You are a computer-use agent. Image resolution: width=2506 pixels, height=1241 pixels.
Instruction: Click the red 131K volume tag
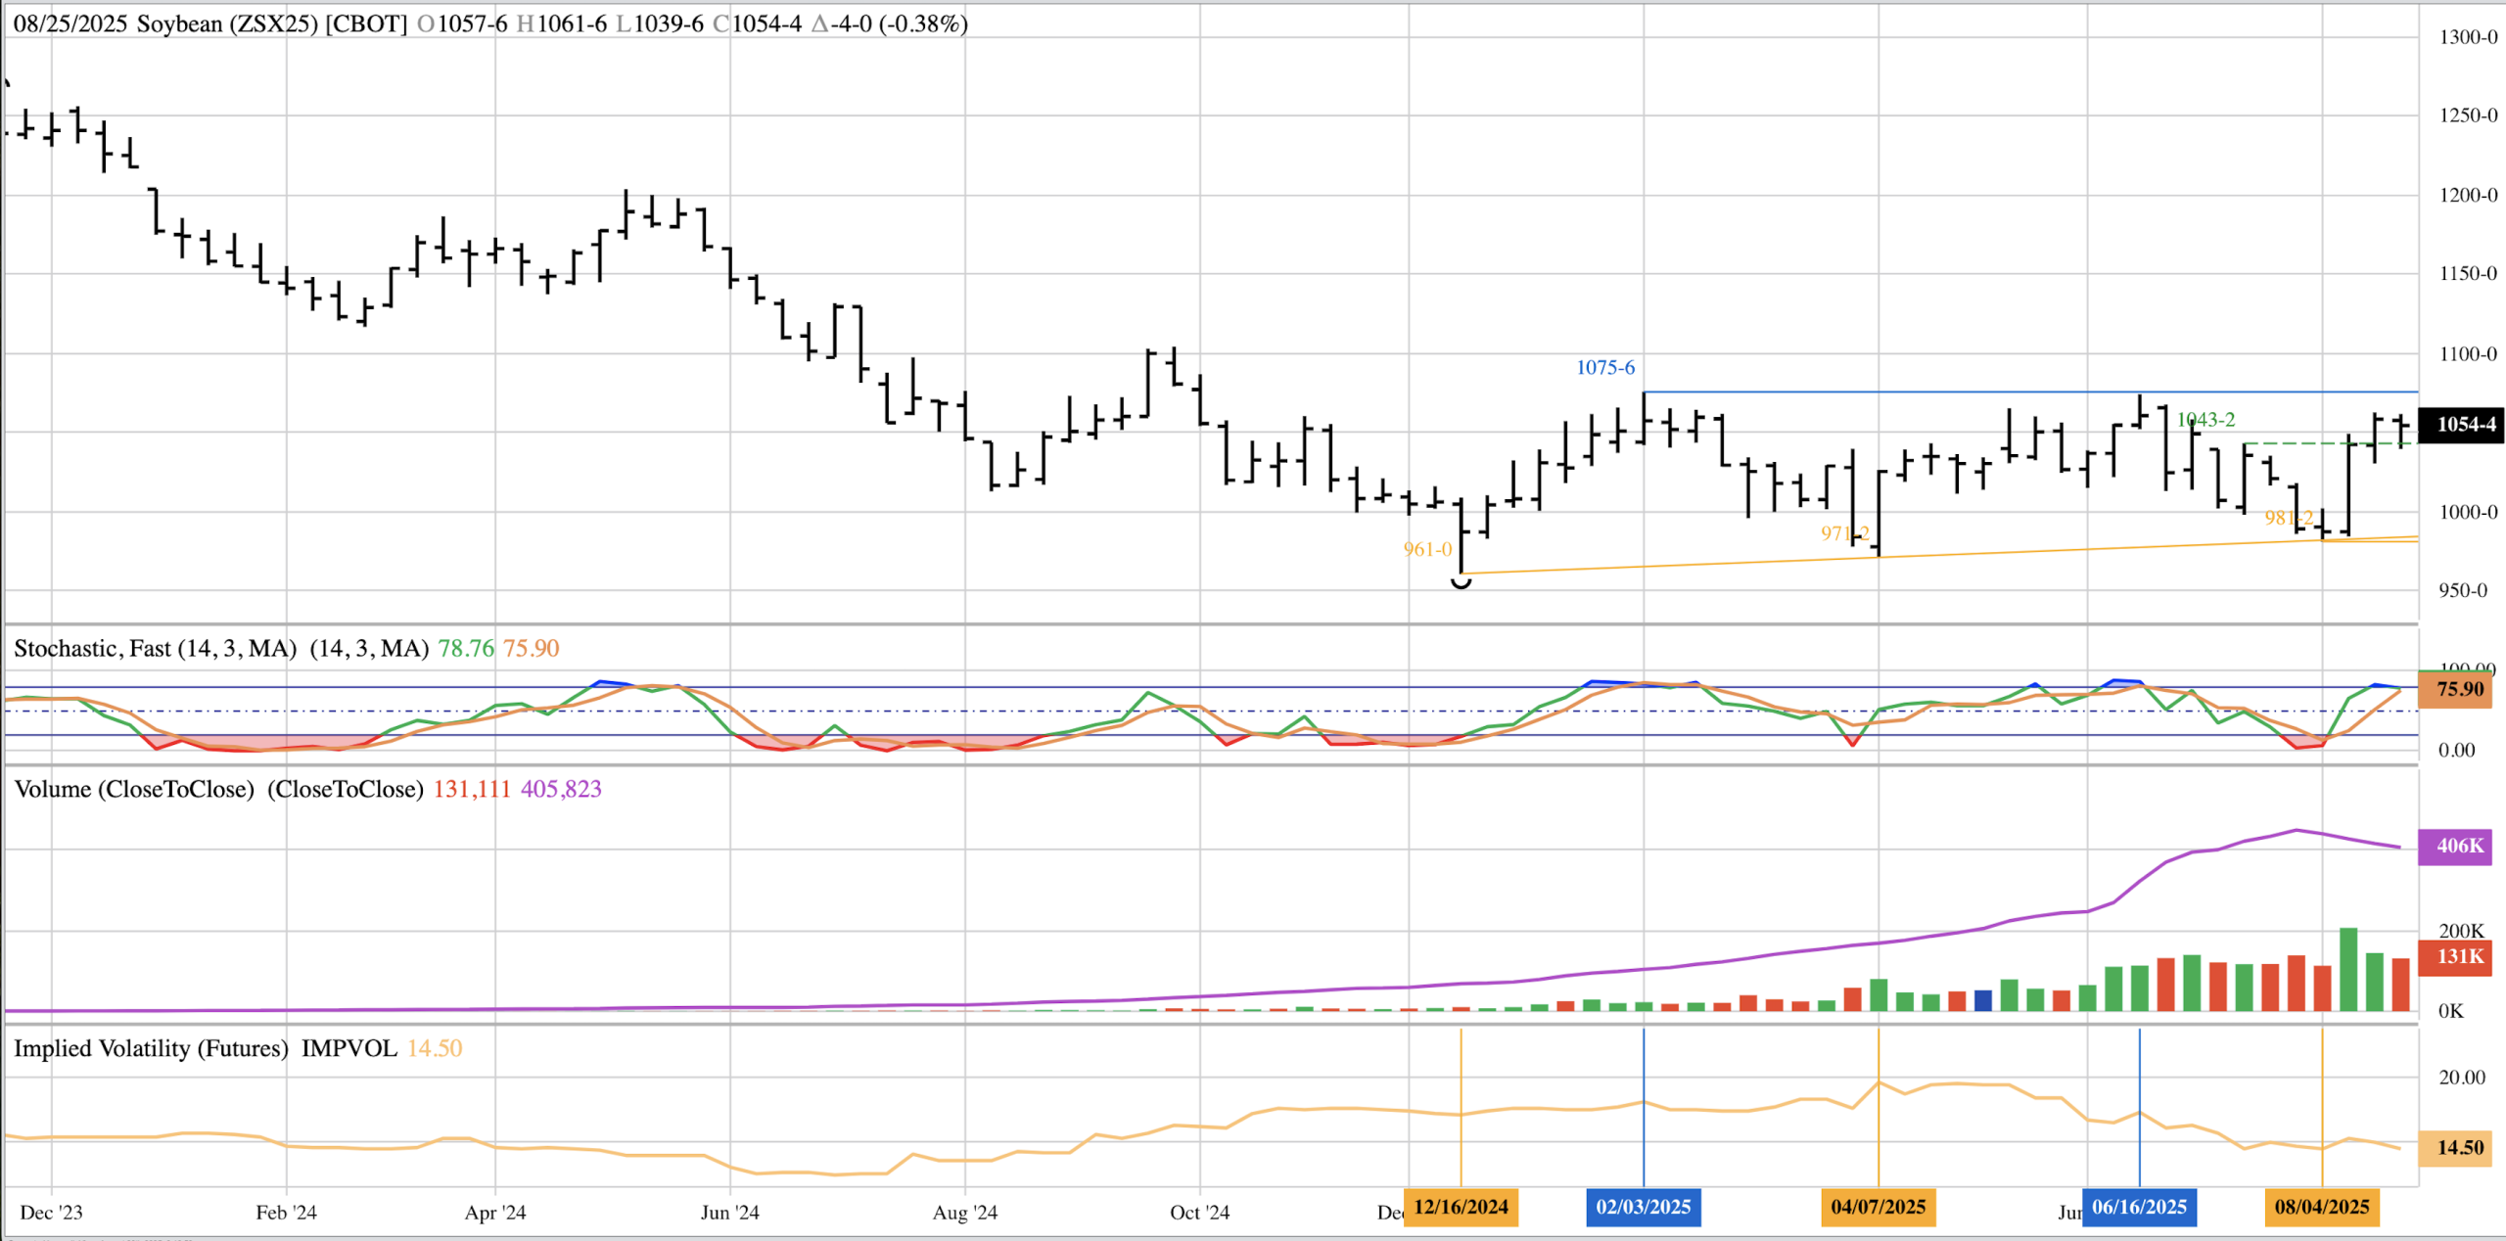point(2459,956)
